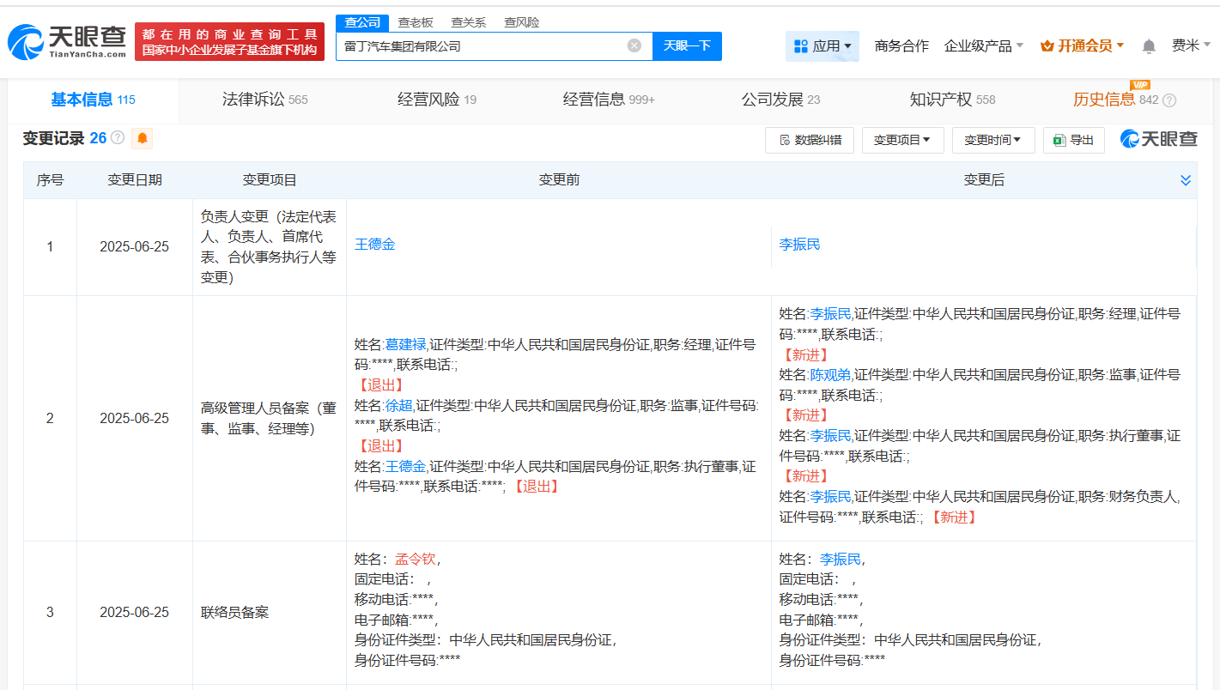The image size is (1220, 690).
Task: Click the help icon beside 历史信息 842
Action: point(1168,100)
